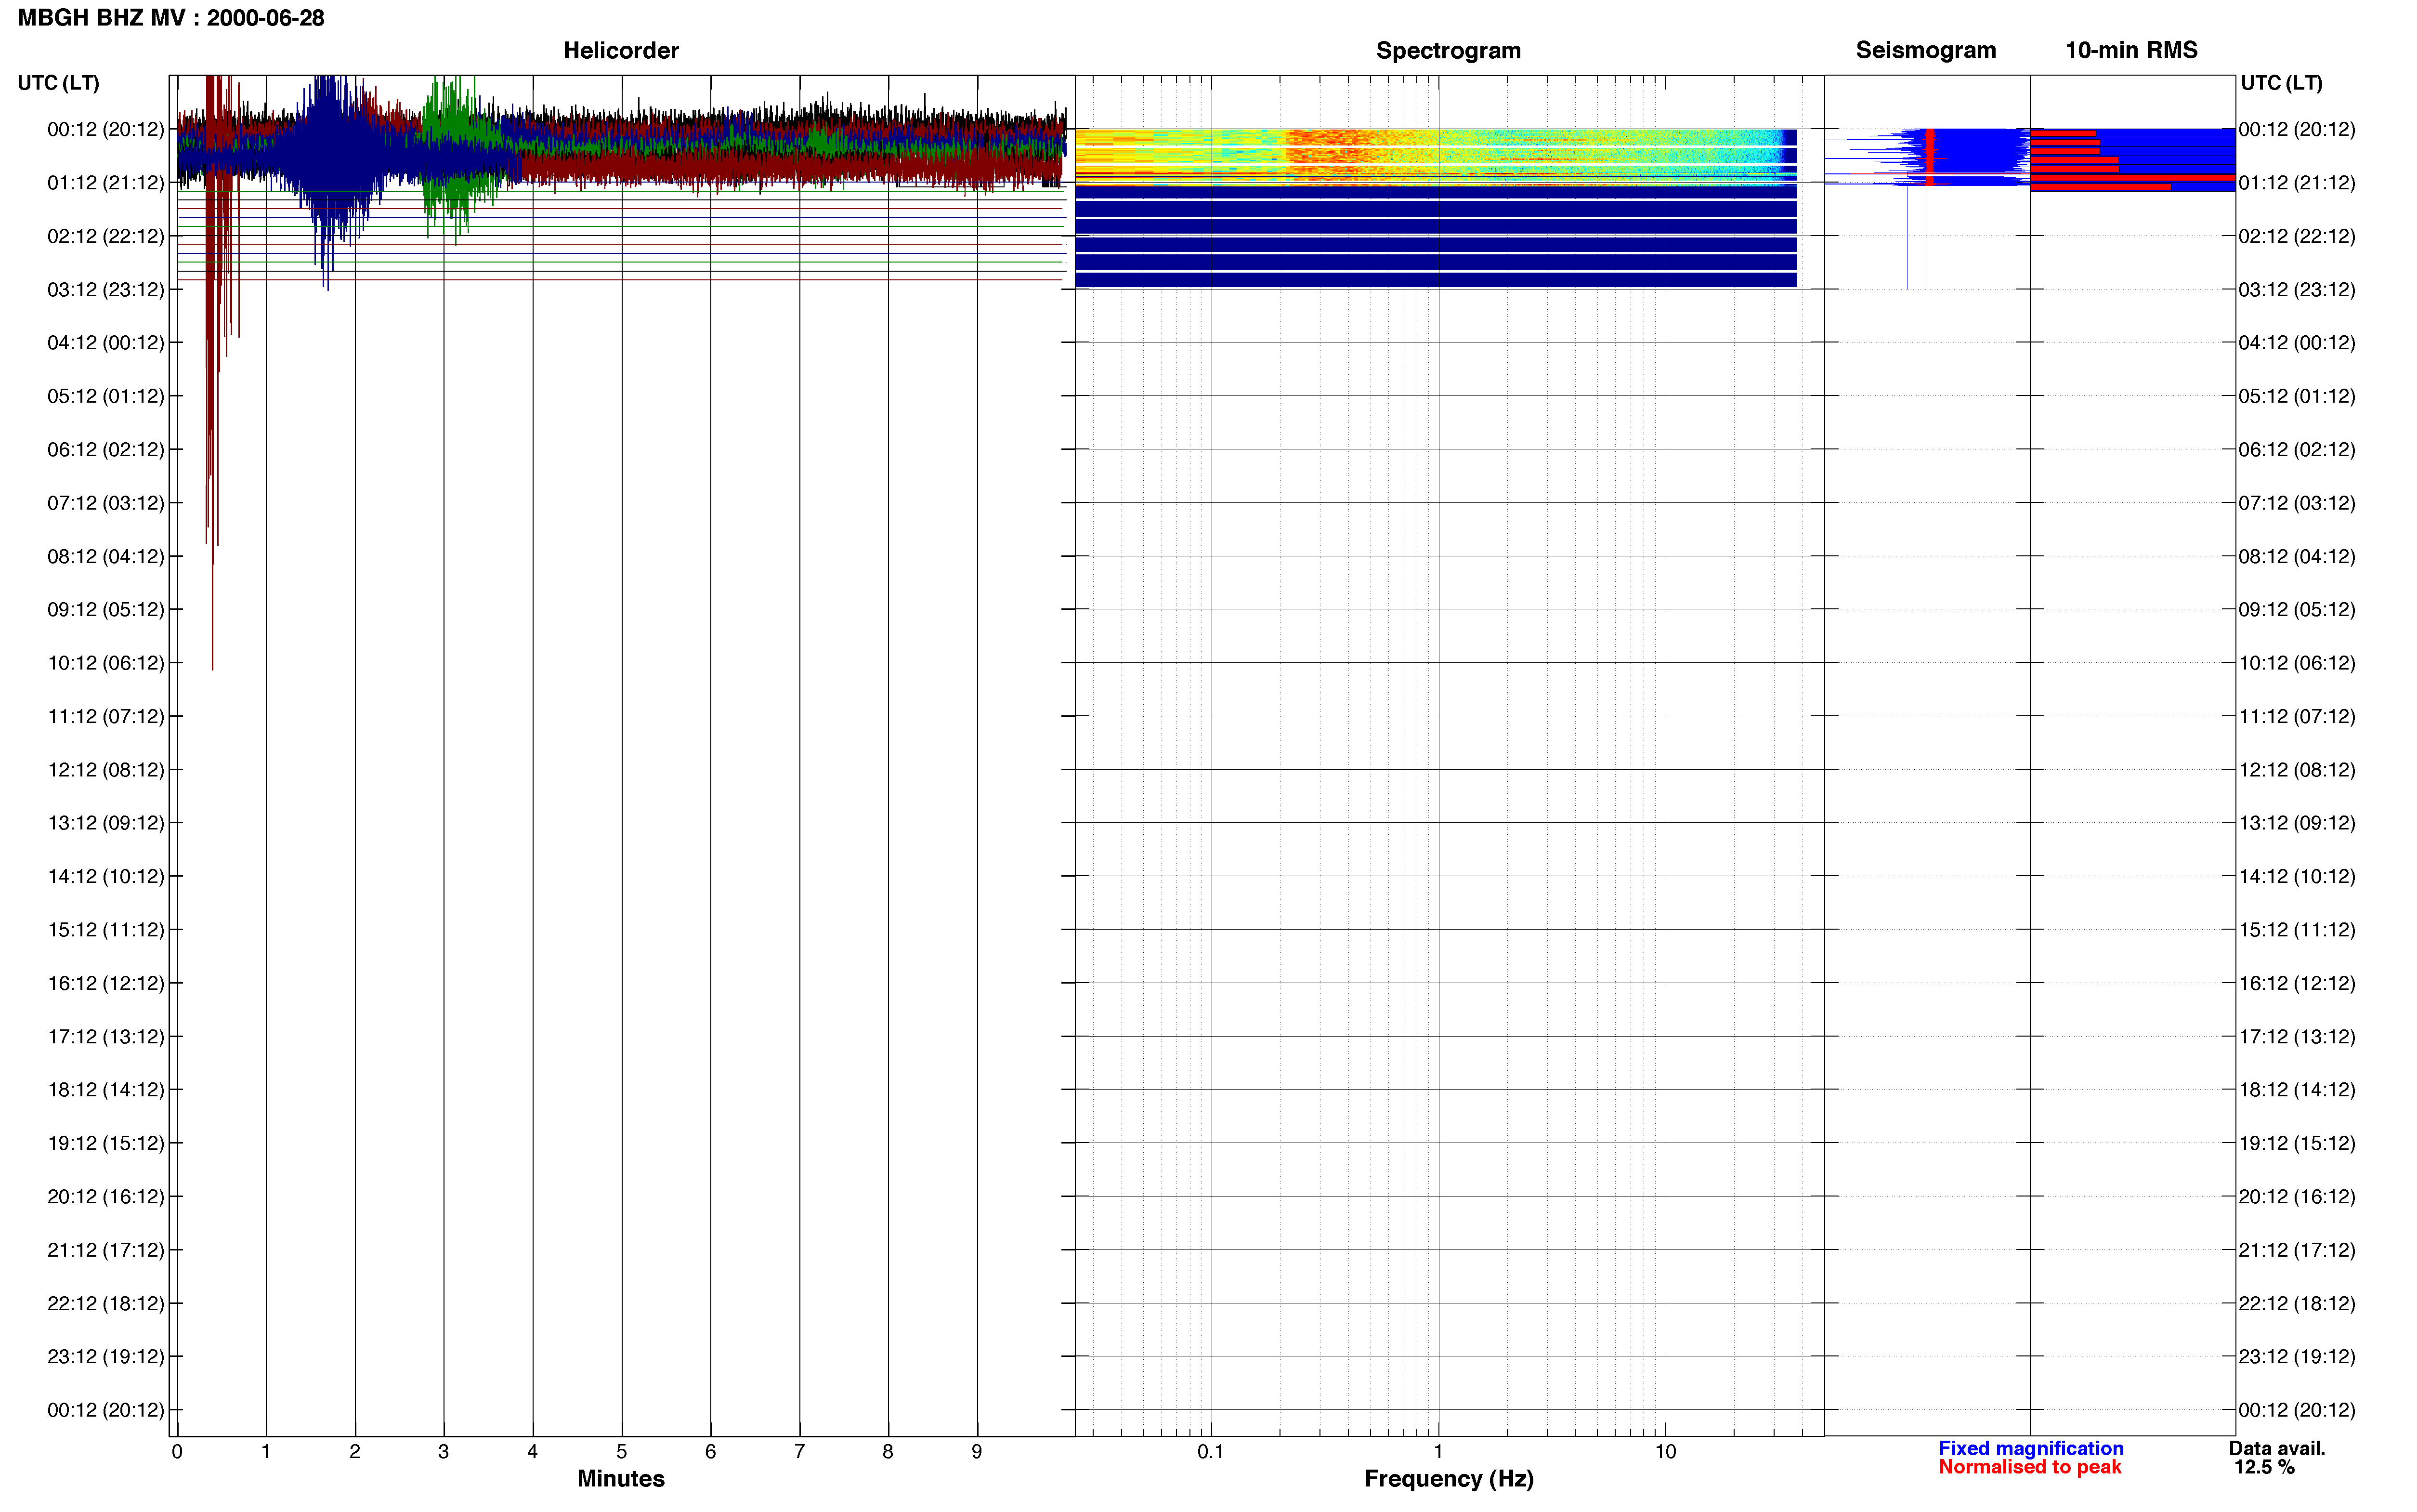Click the dark blue block in the spectrogram
The height and width of the screenshot is (1512, 2417).
click(1436, 238)
